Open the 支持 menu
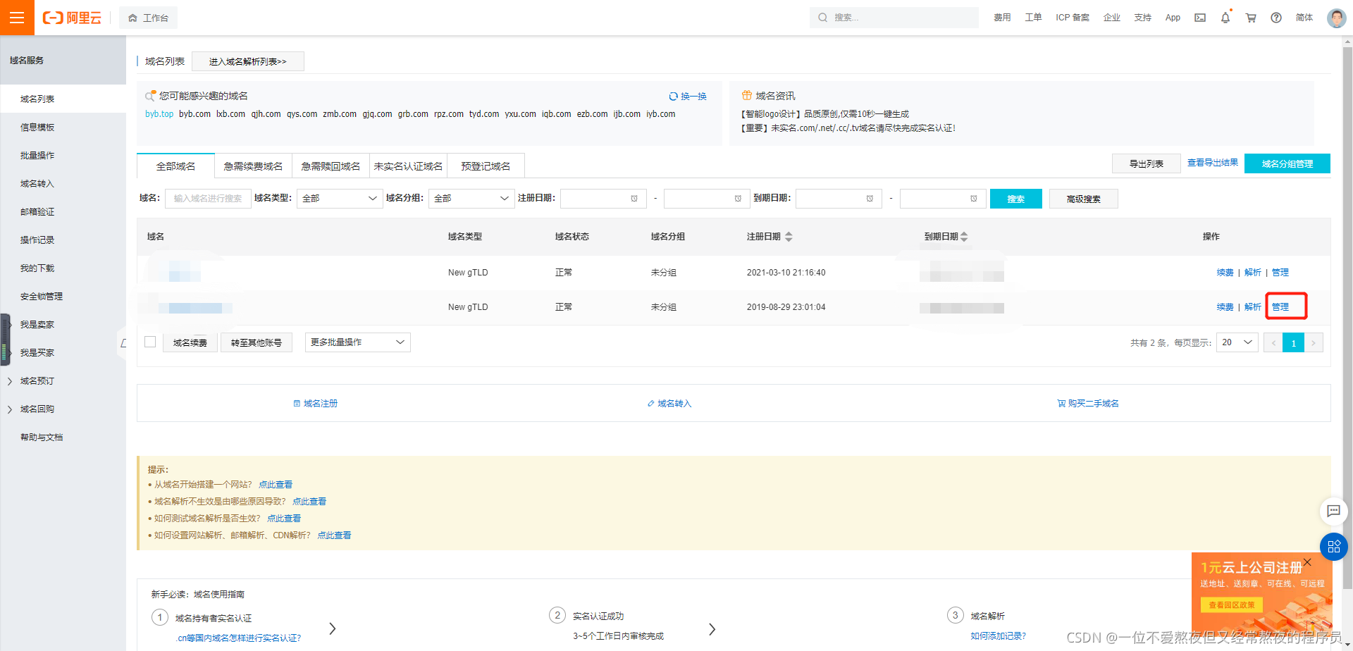This screenshot has height=651, width=1353. click(1143, 18)
